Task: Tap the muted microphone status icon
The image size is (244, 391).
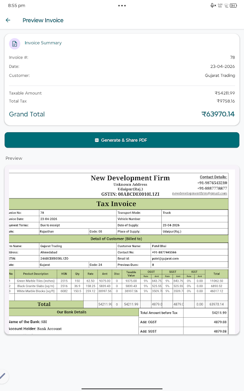Action: click(x=213, y=5)
